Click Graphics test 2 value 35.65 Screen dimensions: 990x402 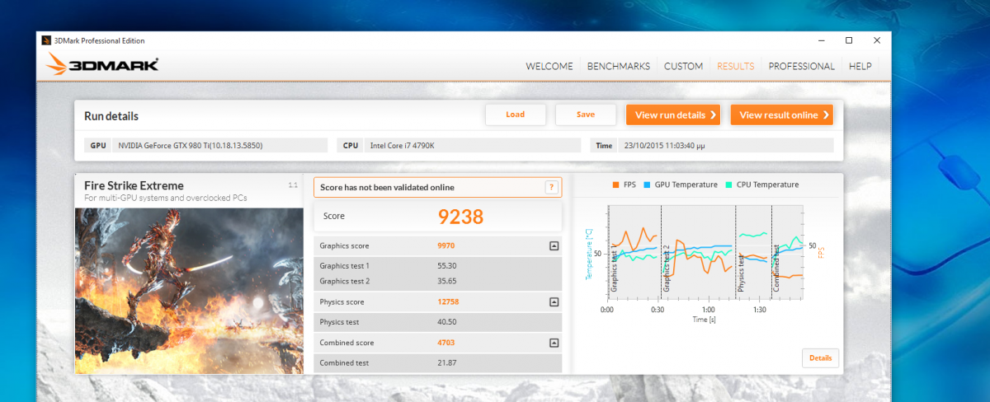pyautogui.click(x=446, y=281)
